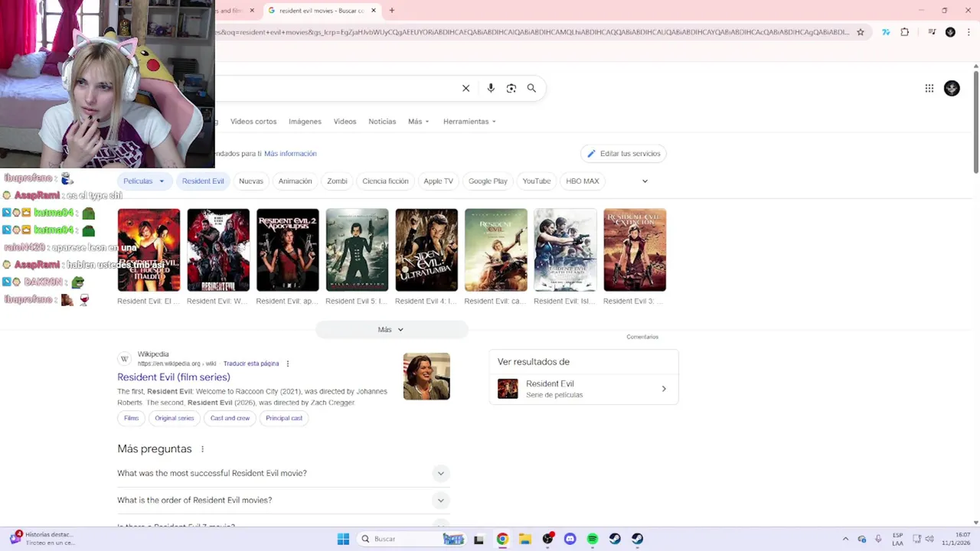This screenshot has height=551, width=980.
Task: Open options next to Más preguntas
Action: click(x=203, y=449)
